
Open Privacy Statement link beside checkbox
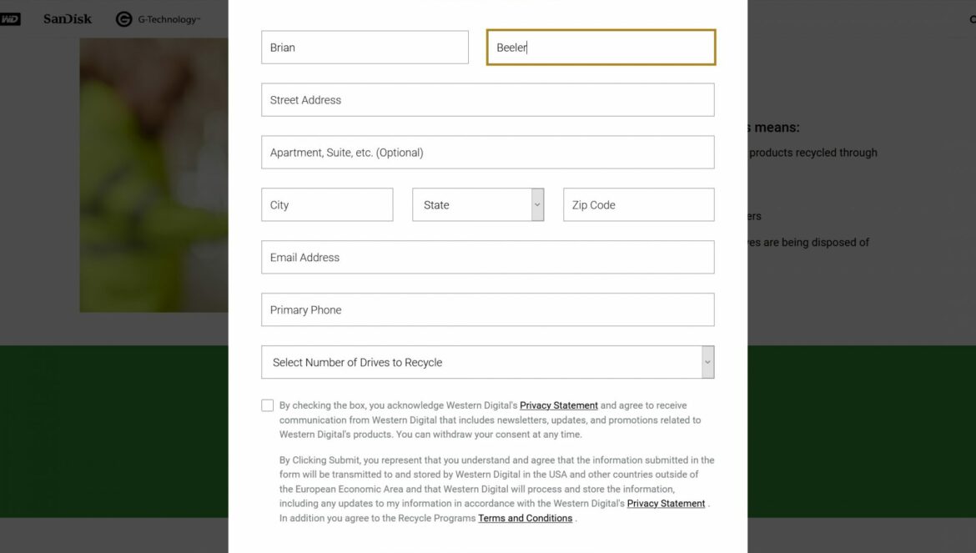click(558, 405)
